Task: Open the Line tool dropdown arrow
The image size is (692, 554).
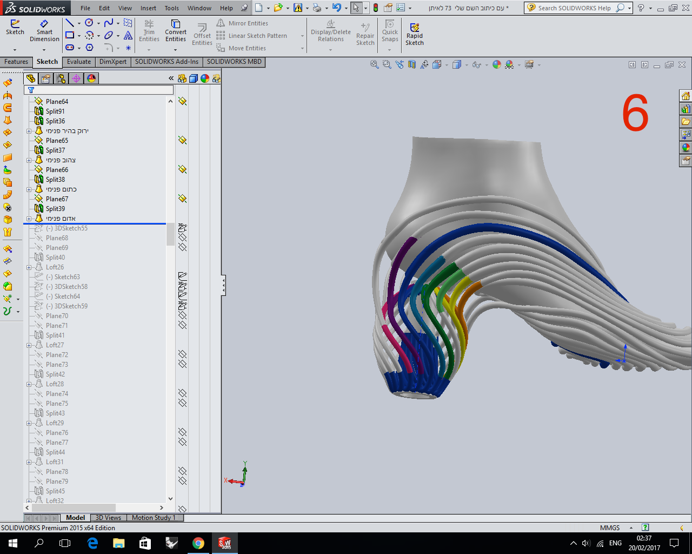Action: pos(79,23)
